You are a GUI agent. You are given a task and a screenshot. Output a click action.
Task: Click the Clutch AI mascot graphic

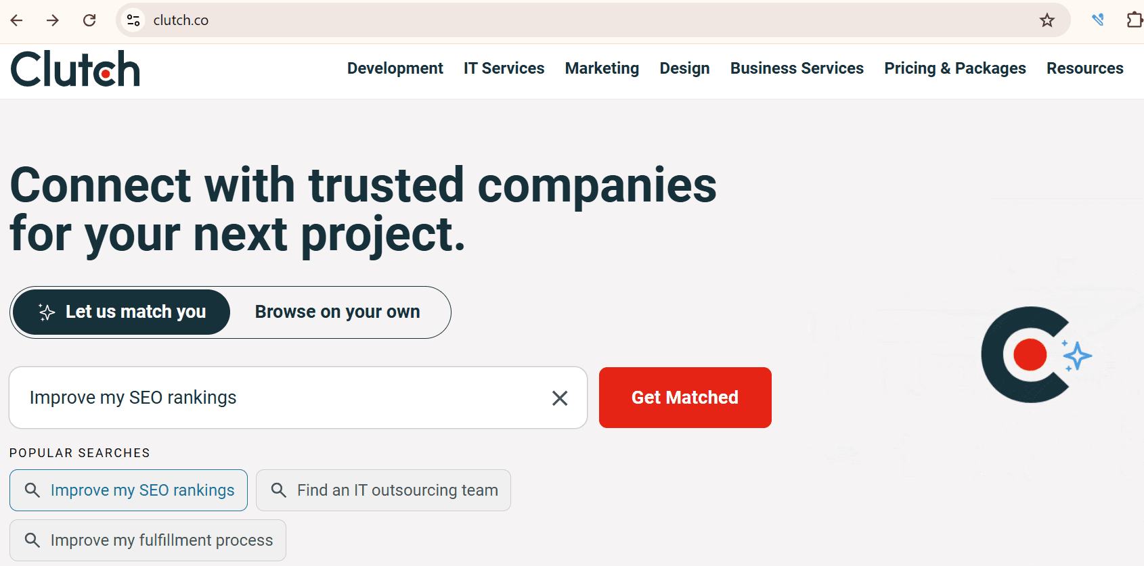pyautogui.click(x=1034, y=355)
